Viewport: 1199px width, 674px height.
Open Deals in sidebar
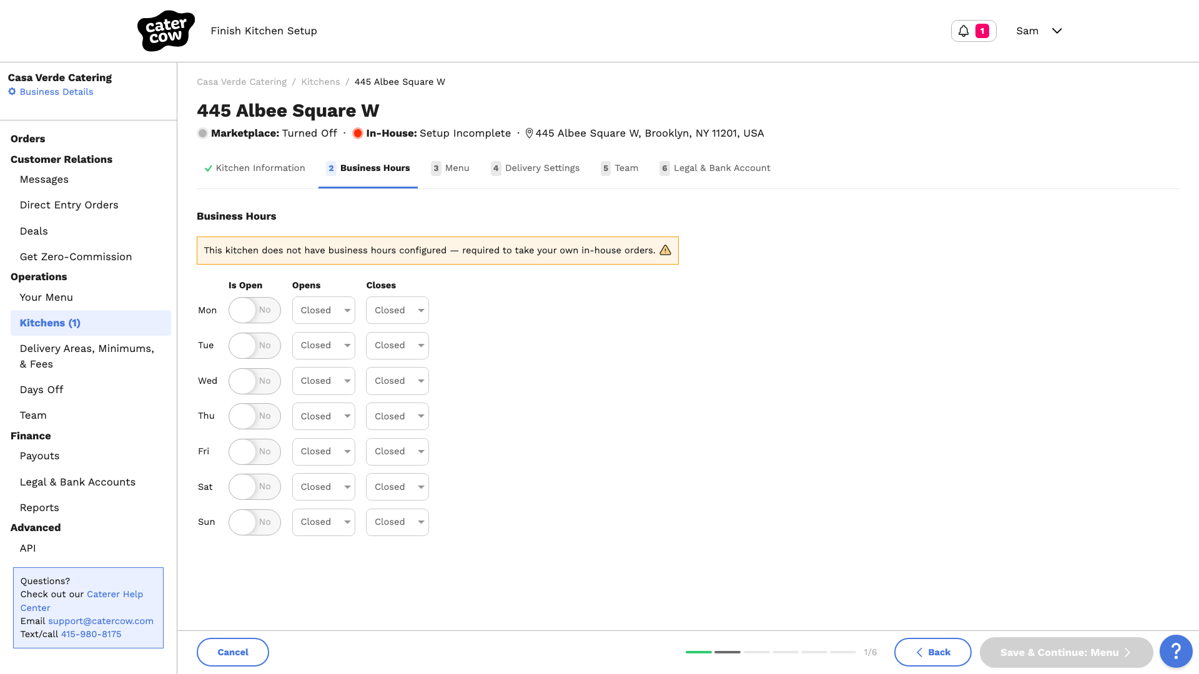click(x=34, y=232)
